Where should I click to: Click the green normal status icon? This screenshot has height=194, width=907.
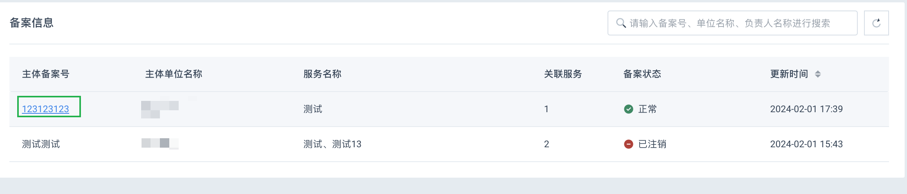tap(629, 109)
